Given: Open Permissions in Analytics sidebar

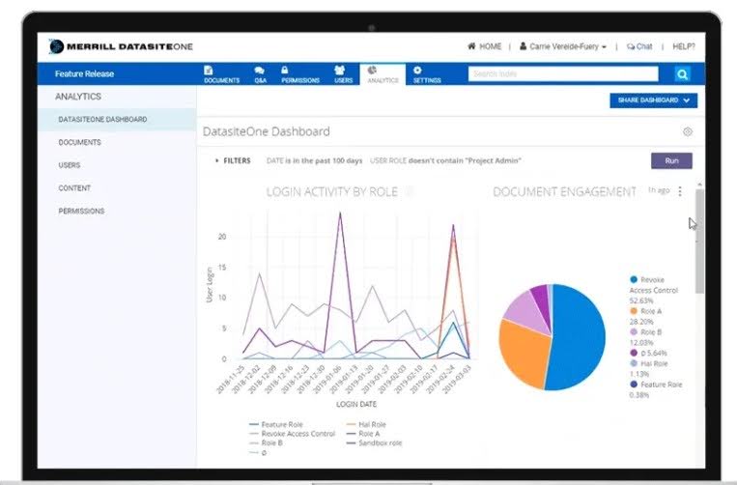Looking at the screenshot, I should point(81,211).
